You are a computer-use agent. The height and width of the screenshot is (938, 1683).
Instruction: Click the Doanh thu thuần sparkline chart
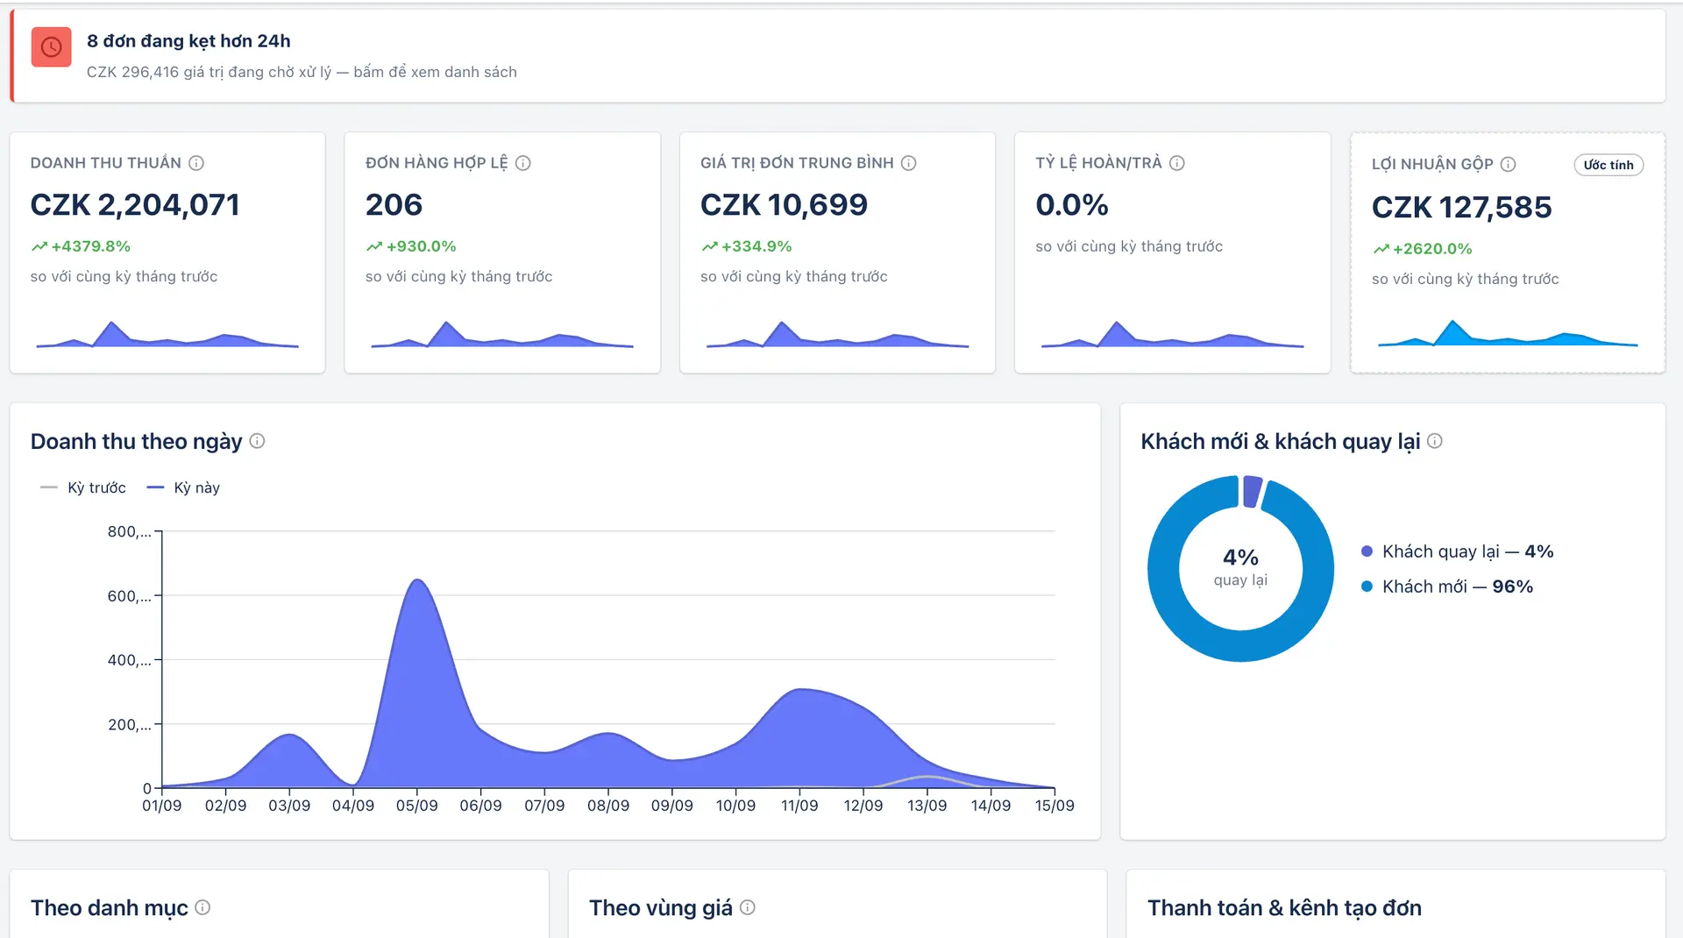tap(167, 334)
